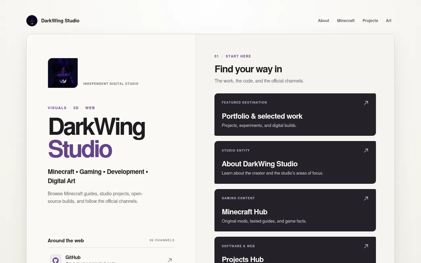The width and height of the screenshot is (421, 263).
Task: Click the DarkWing Studio brand name in header
Action: coord(60,21)
